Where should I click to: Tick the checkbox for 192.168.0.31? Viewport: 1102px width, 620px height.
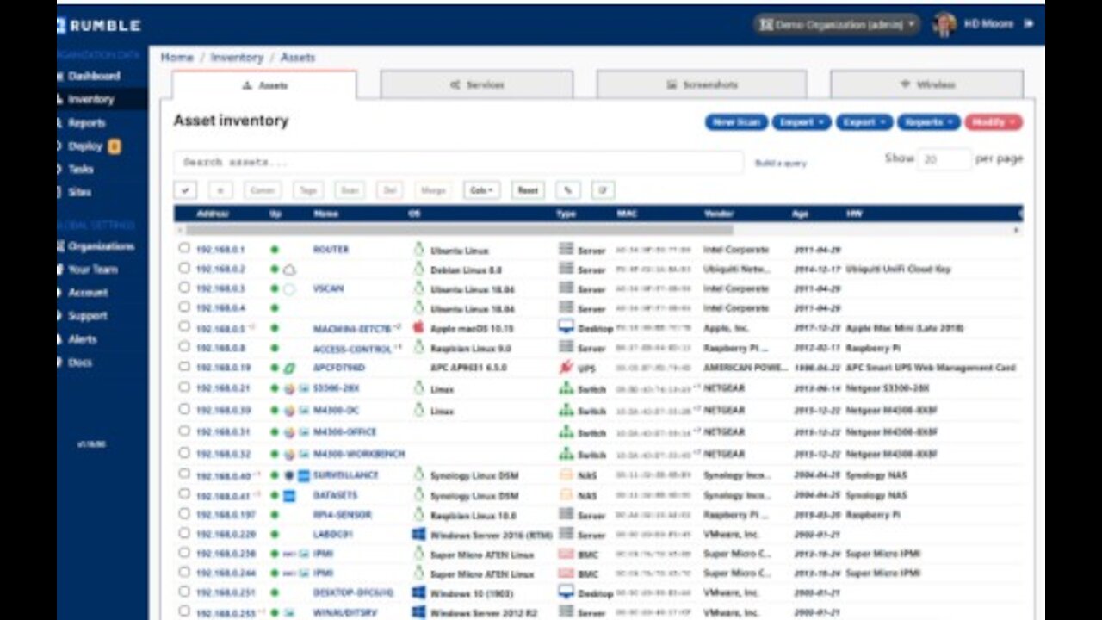[184, 431]
